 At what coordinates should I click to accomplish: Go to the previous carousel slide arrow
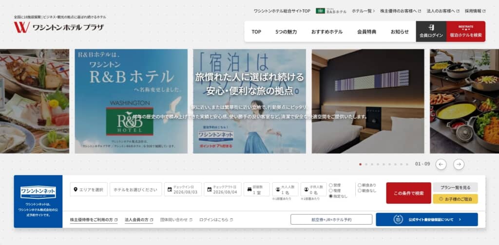click(x=441, y=164)
